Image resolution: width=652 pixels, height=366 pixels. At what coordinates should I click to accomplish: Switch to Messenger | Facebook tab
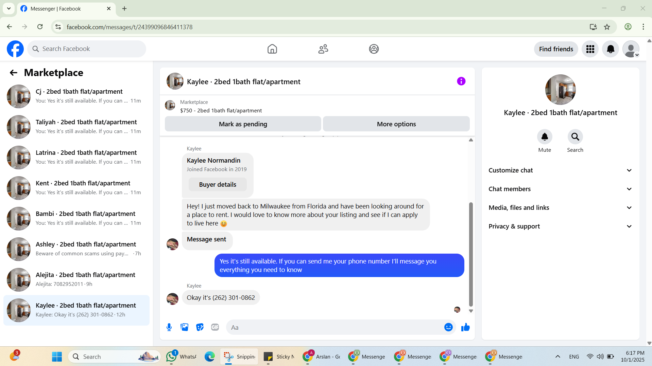pos(66,8)
